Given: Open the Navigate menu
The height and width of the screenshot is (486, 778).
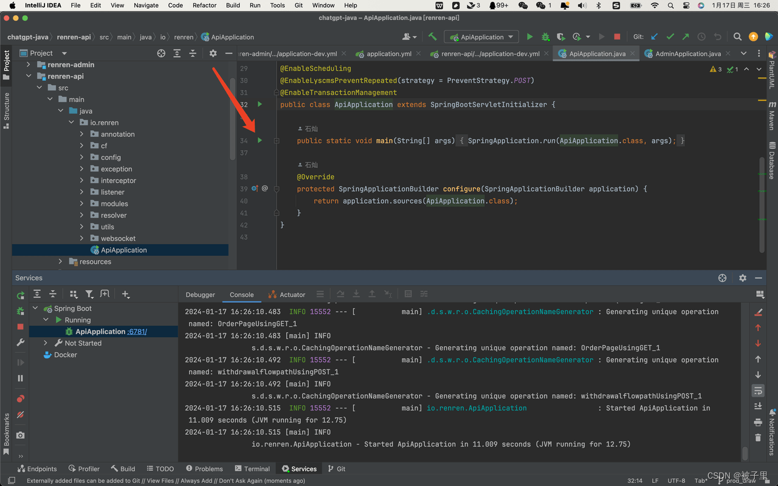Looking at the screenshot, I should (146, 5).
